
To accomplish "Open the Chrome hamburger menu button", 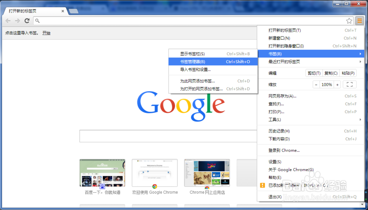I will (359, 21).
